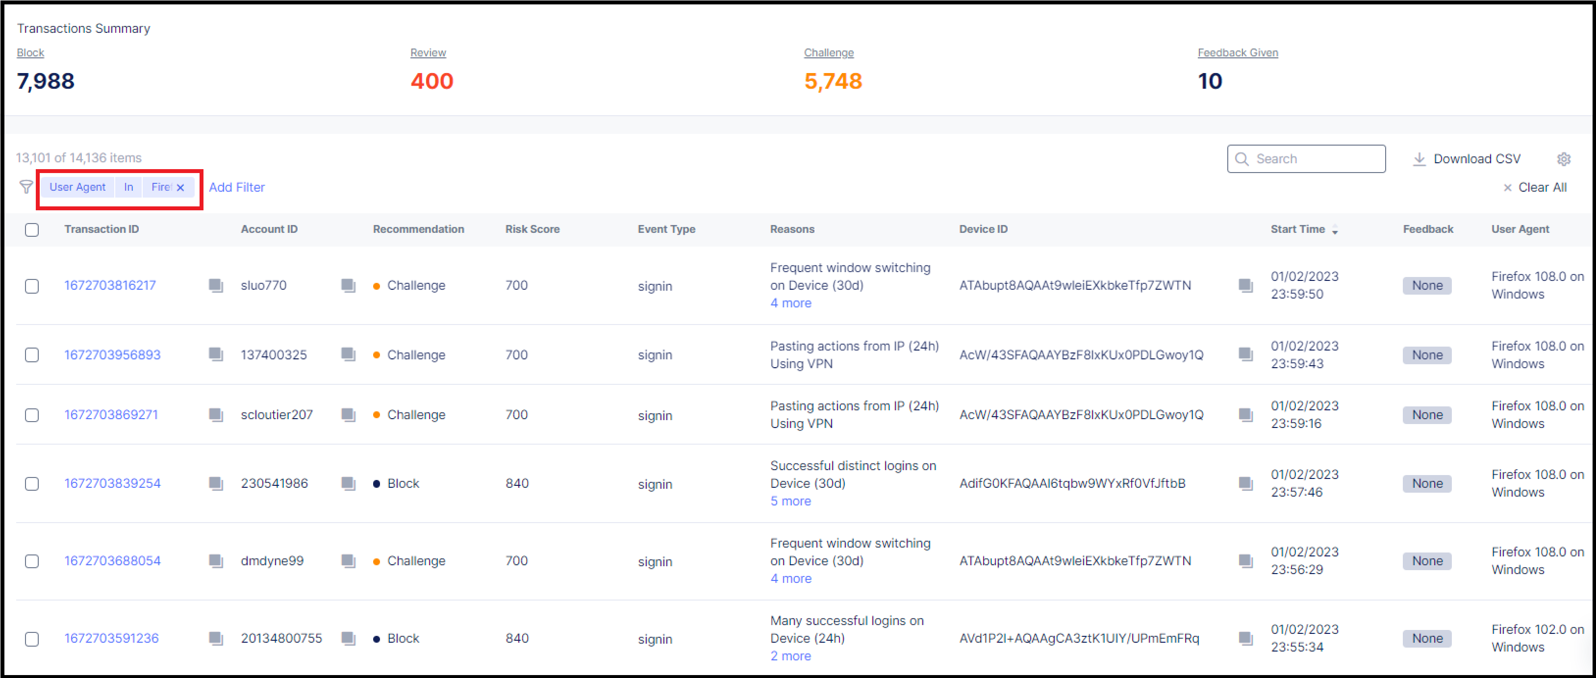
Task: Click Add Filter
Action: coord(237,187)
